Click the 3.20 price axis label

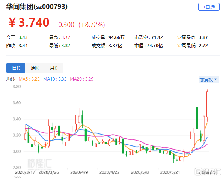(17, 135)
